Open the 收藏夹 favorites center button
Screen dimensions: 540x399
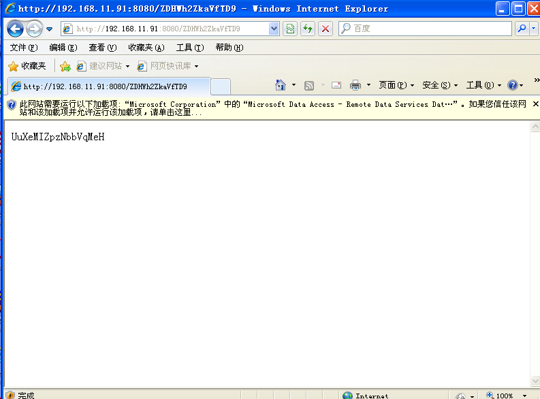pyautogui.click(x=27, y=66)
